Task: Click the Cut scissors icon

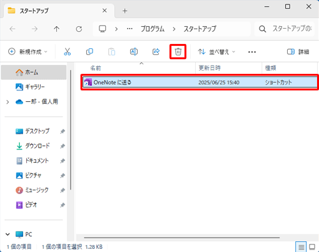Action: click(x=67, y=52)
